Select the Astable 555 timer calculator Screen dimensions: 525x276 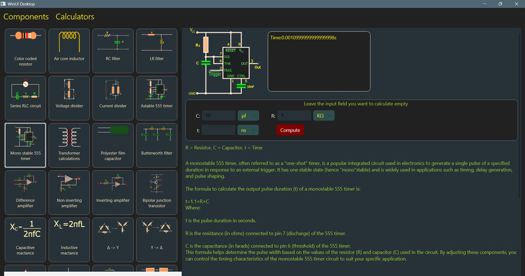(156, 98)
